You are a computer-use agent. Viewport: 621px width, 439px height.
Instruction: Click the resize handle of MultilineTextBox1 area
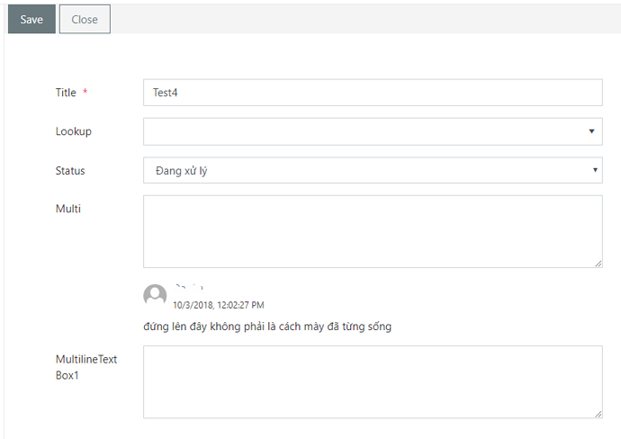(598, 414)
